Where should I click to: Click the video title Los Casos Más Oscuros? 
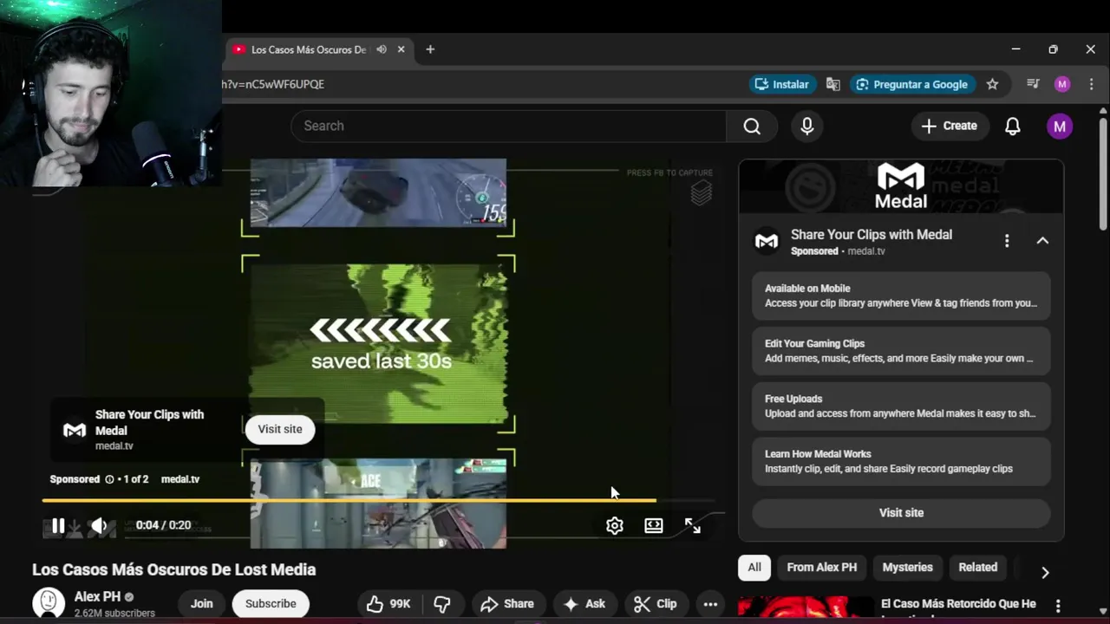[x=174, y=569]
